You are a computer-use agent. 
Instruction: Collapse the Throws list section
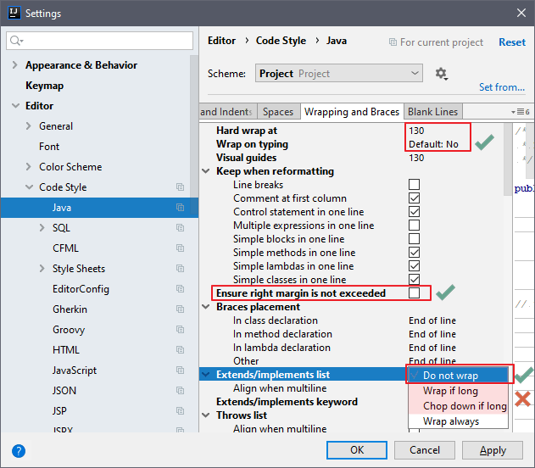coord(206,415)
